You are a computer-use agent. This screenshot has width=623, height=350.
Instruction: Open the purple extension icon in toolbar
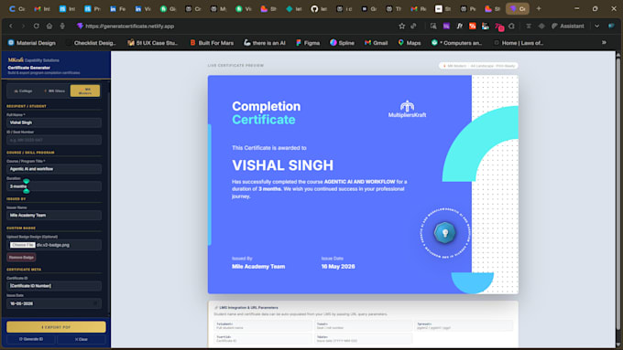tap(446, 27)
